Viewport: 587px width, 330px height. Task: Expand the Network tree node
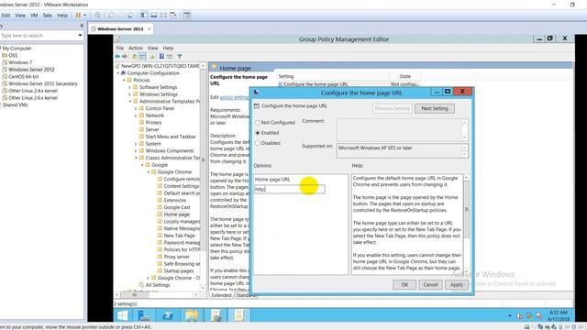pos(136,115)
